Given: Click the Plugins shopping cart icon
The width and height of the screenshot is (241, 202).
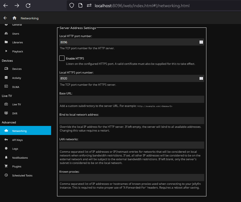Looking at the screenshot, I should pos(6,166).
